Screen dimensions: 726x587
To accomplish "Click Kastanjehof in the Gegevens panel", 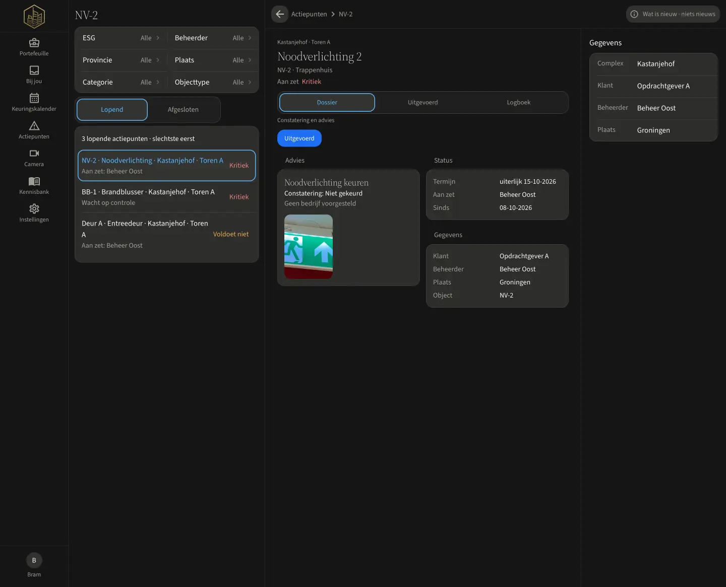I will tap(656, 64).
